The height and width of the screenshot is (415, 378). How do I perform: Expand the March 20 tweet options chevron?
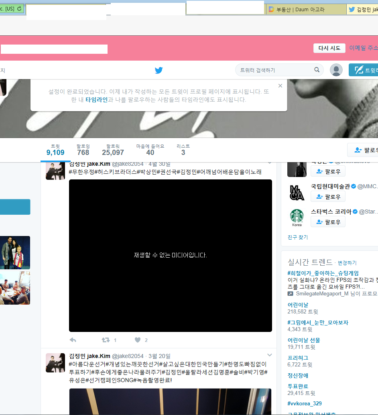pos(270,355)
